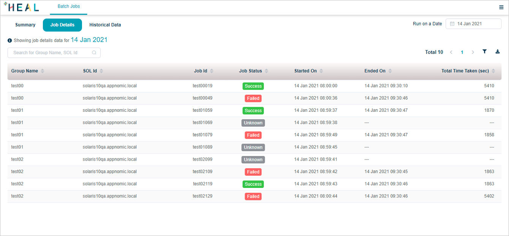Sort by Started On column
509x236 pixels.
(x=321, y=71)
